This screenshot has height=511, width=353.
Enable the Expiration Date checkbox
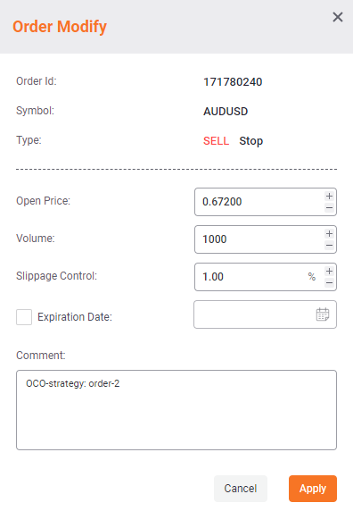tap(24, 317)
